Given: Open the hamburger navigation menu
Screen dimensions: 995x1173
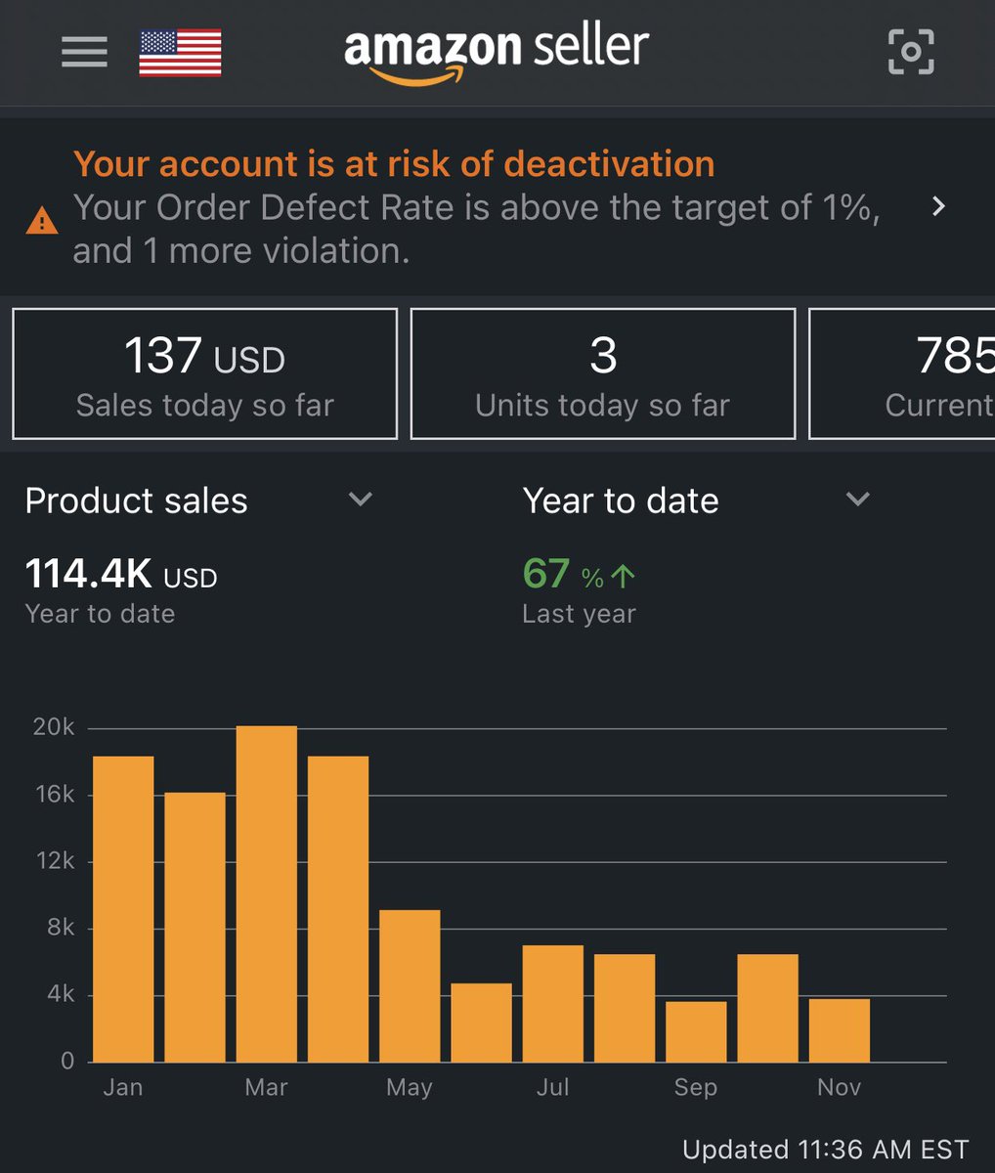Looking at the screenshot, I should (x=84, y=52).
